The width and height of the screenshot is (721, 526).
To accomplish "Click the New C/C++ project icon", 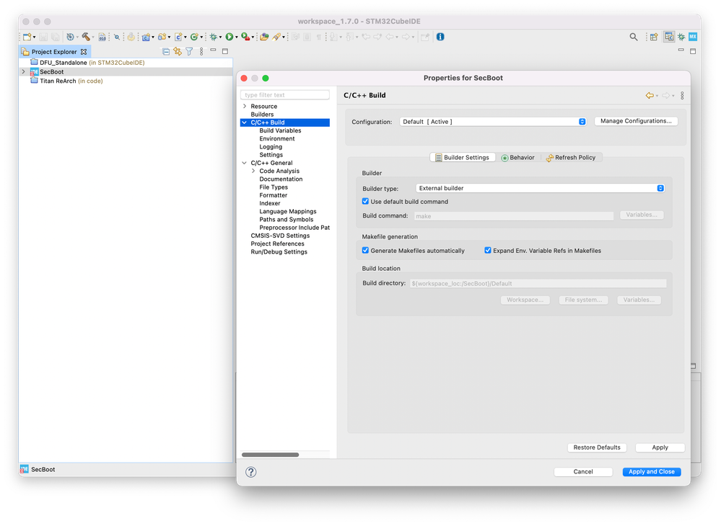I will pyautogui.click(x=147, y=37).
